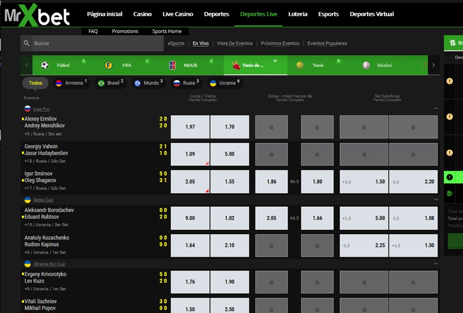Bet 1.97 on Alexey Ermilov
The width and height of the screenshot is (463, 313).
click(190, 127)
